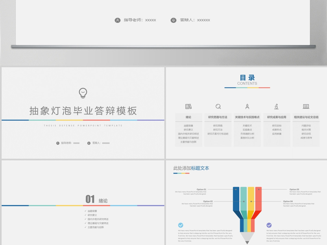
Task: Click 理论基础与文献综述 in the 01 slide list
Action: pos(98,223)
